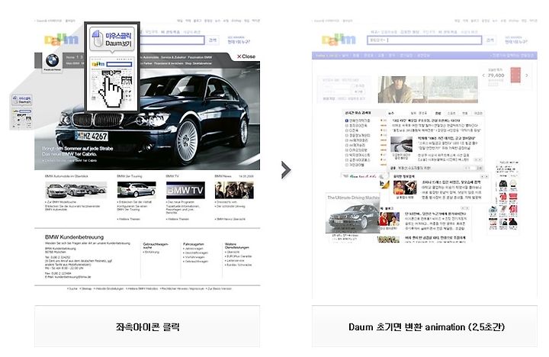
Task: Follow the Zur BMW Modellsuche link
Action: (x=60, y=202)
